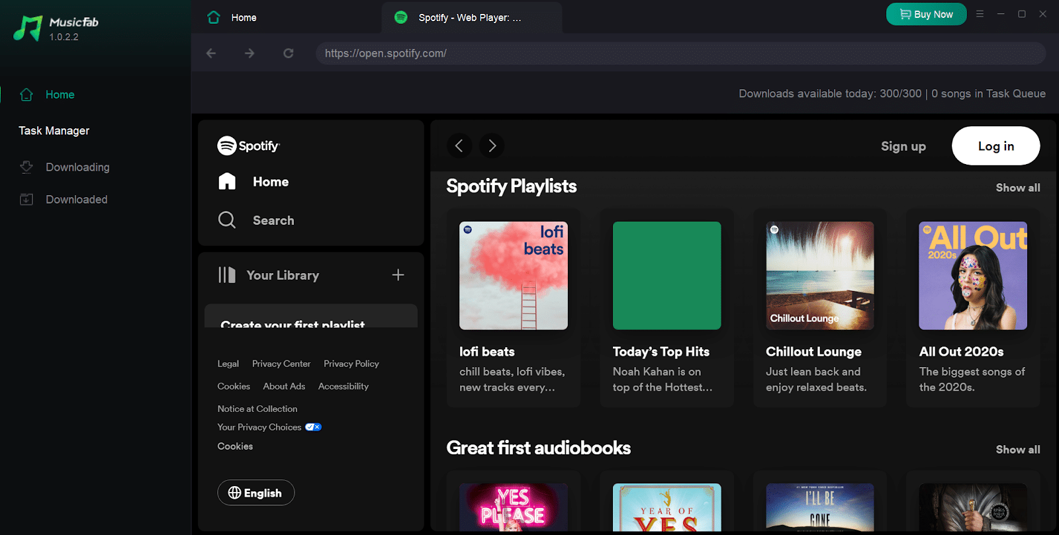Click the Spotify icon on browser tab

400,17
